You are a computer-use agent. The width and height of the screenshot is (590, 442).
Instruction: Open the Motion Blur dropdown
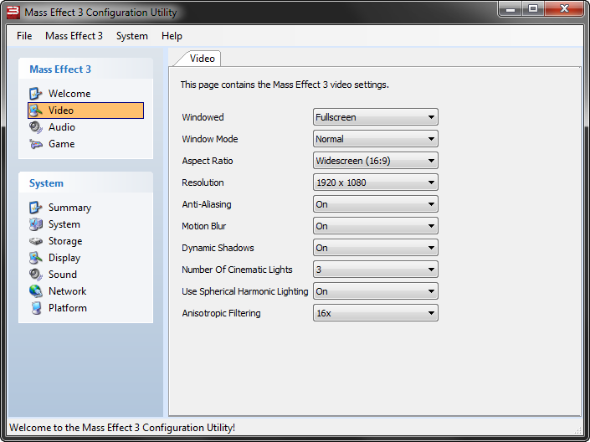click(x=376, y=226)
